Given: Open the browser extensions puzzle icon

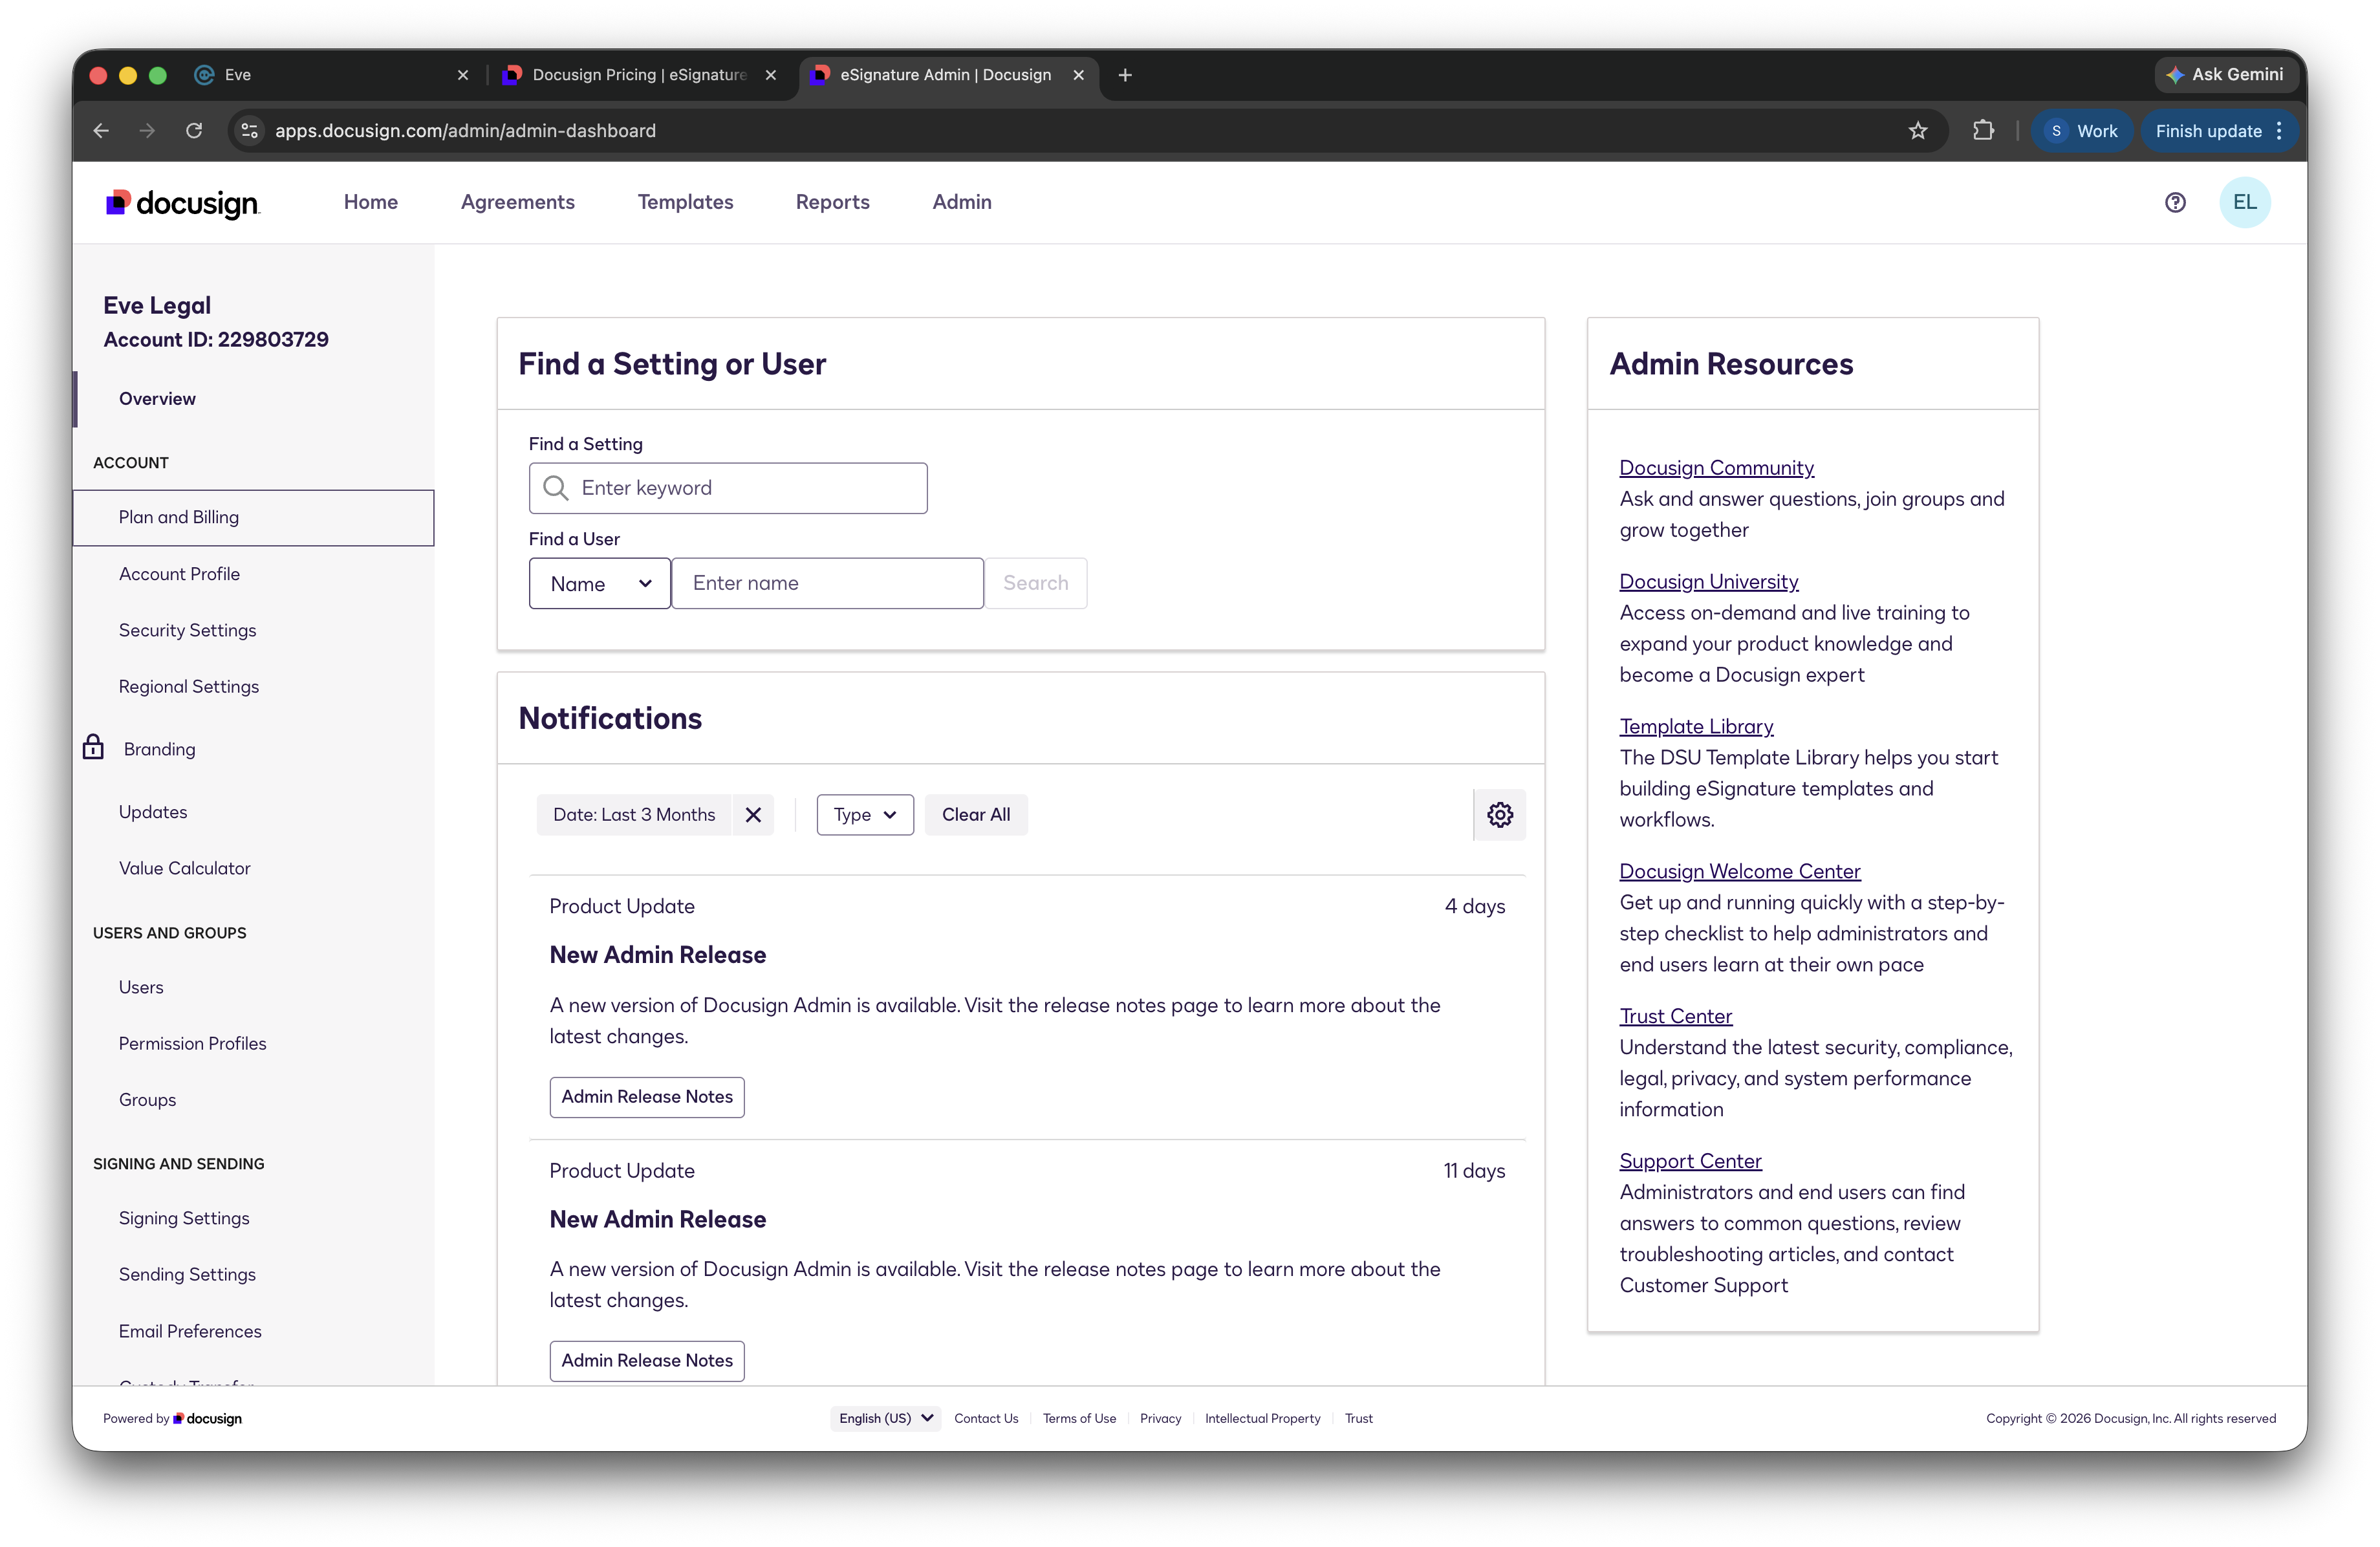Looking at the screenshot, I should pyautogui.click(x=1982, y=131).
